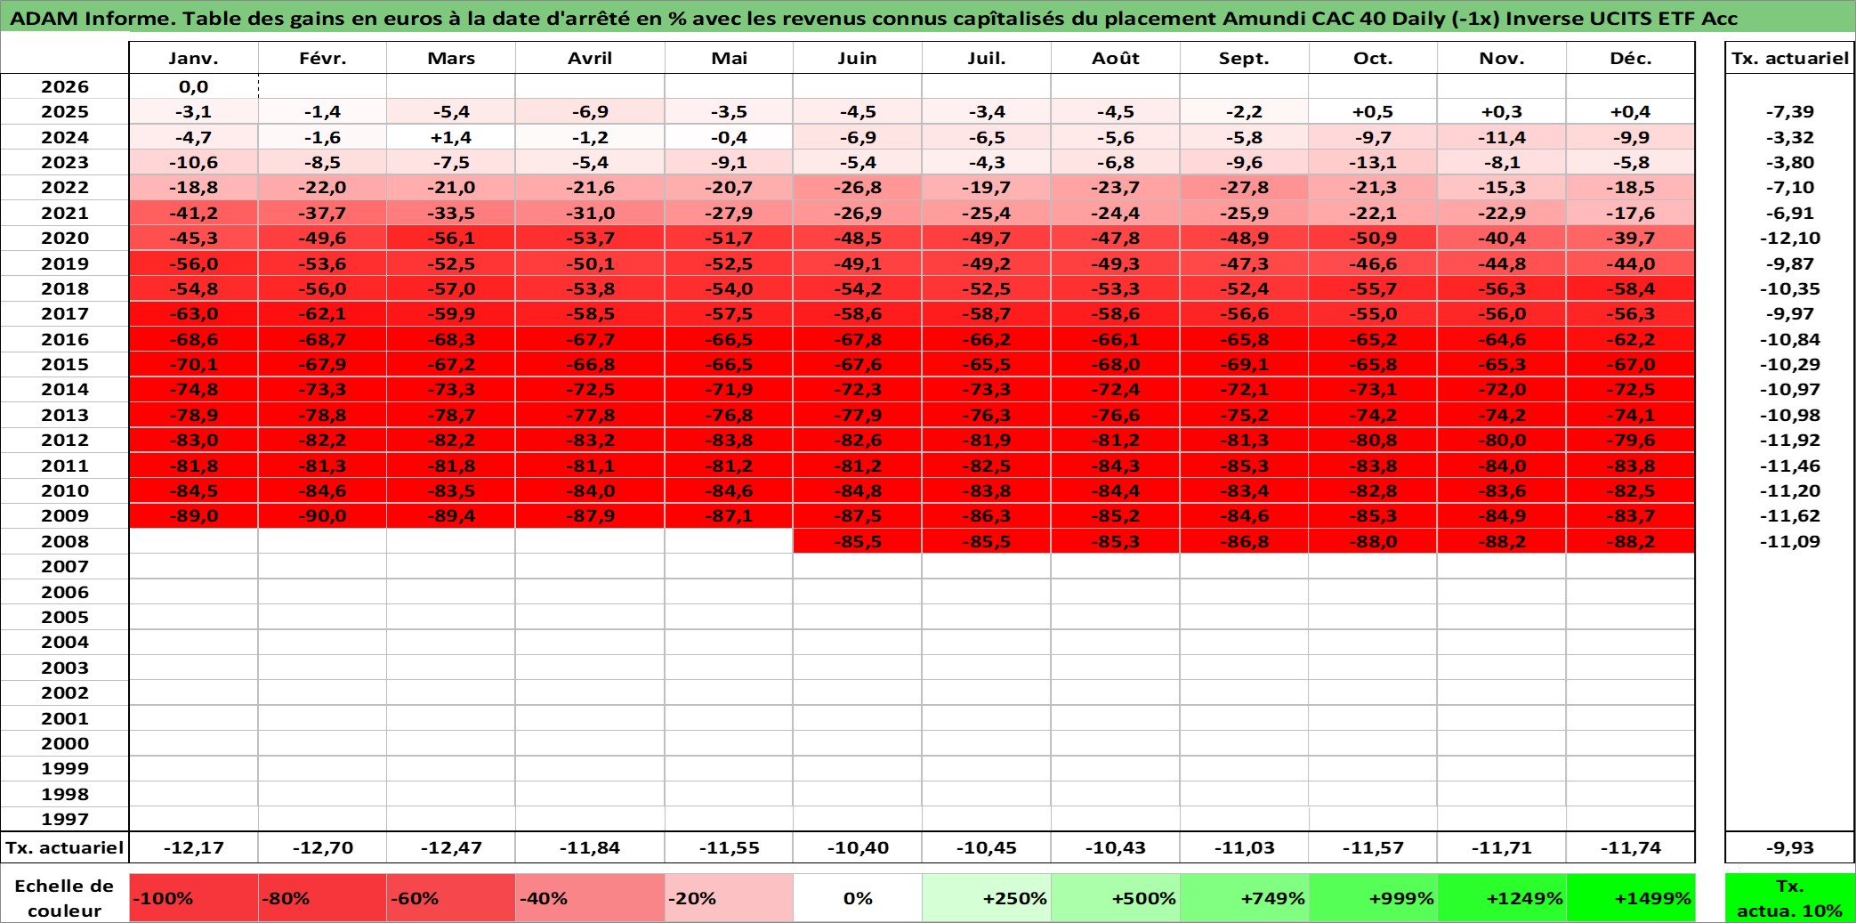Click the 'Echelle de couleur' label
Viewport: 1856px width, 923px height.
click(65, 898)
